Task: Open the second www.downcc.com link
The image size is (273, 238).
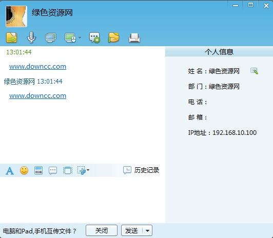Action: pyautogui.click(x=37, y=96)
